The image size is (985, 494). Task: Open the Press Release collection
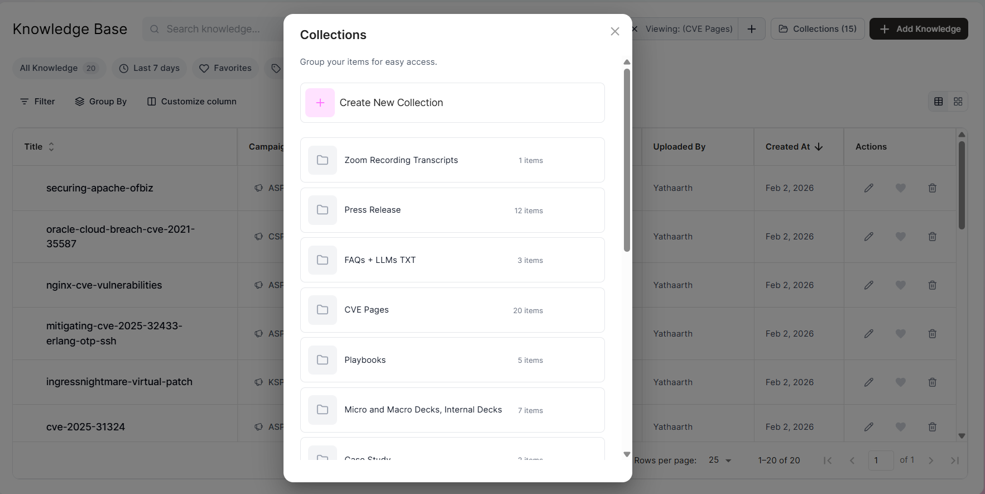point(452,210)
